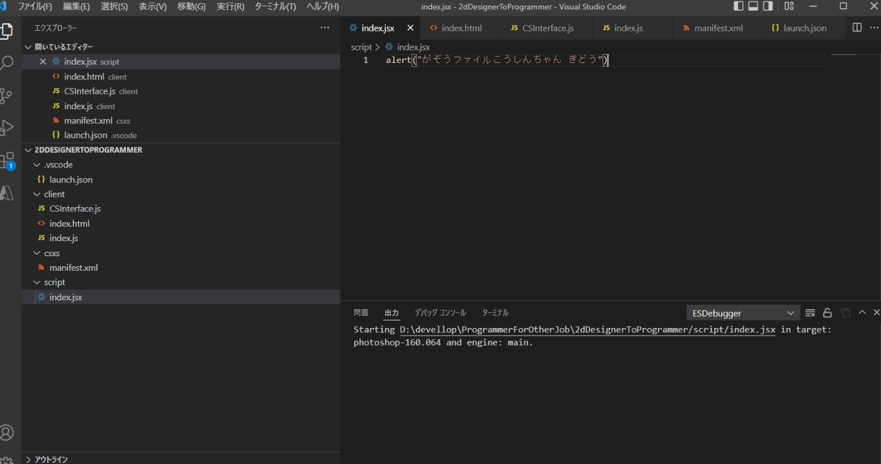Close the index.jsx editor tab

coord(410,28)
